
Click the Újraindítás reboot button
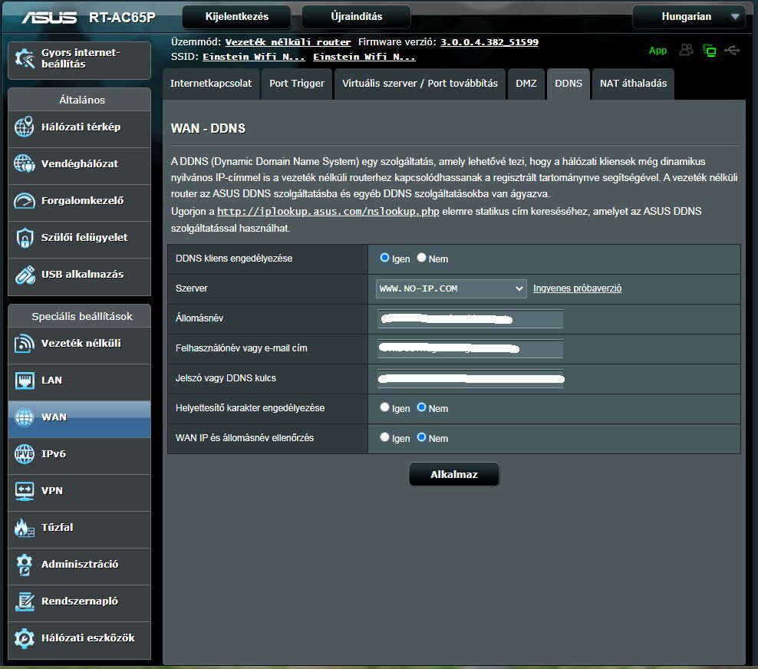pos(356,17)
